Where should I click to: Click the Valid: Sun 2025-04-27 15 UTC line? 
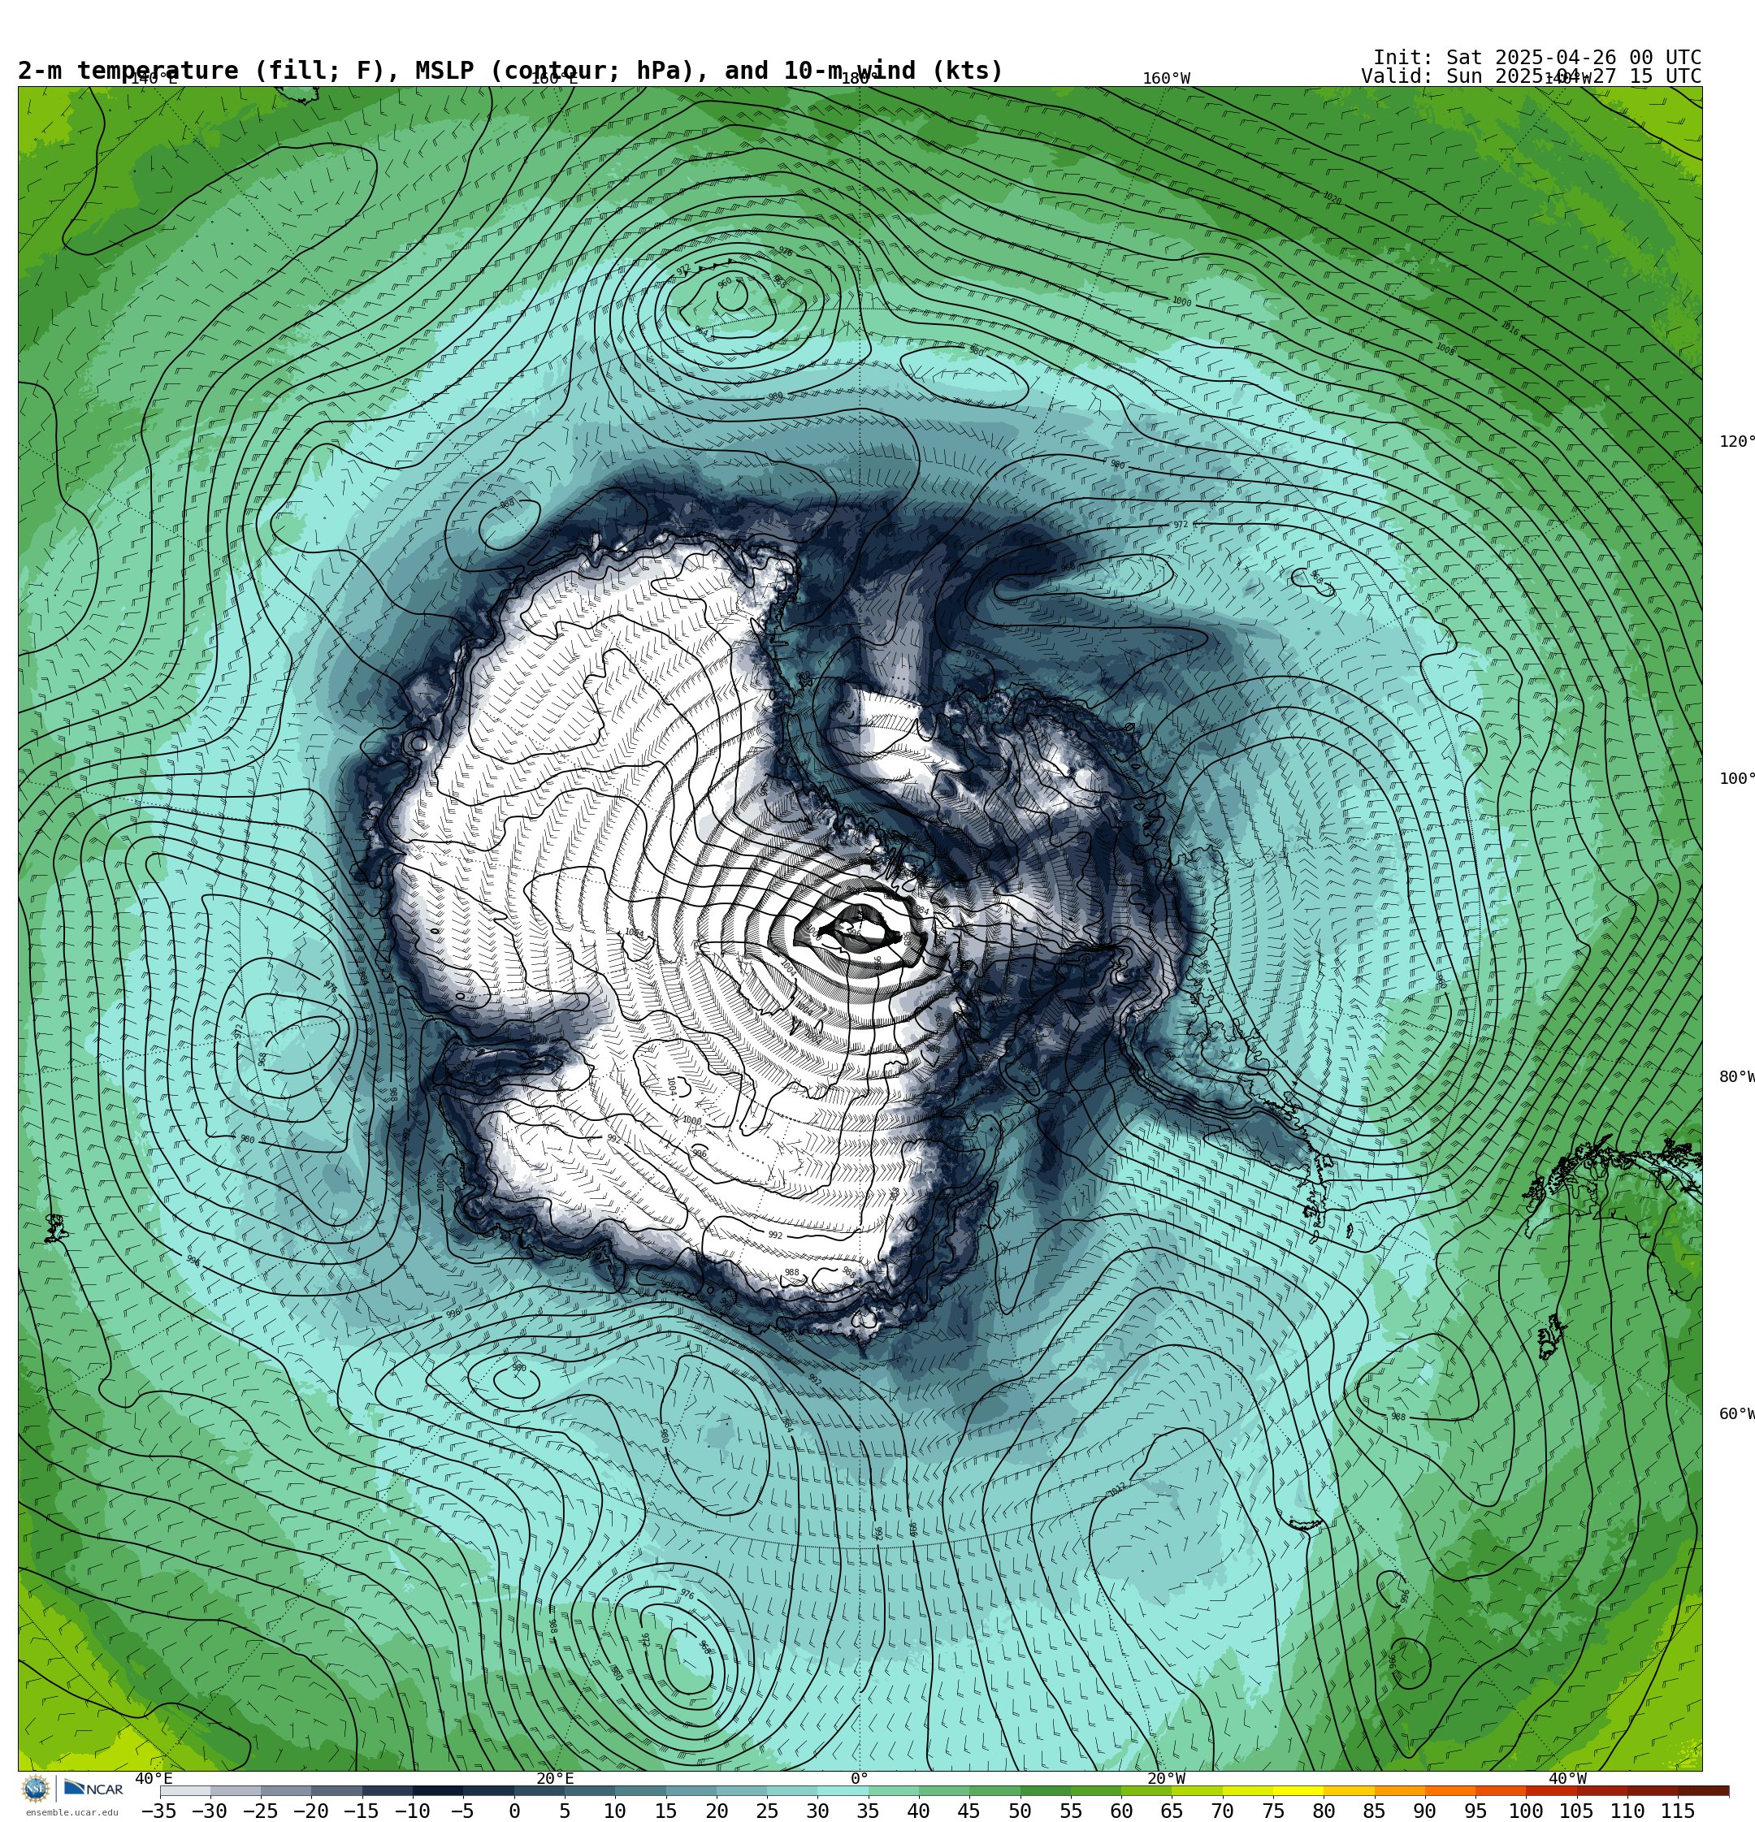pyautogui.click(x=1531, y=76)
